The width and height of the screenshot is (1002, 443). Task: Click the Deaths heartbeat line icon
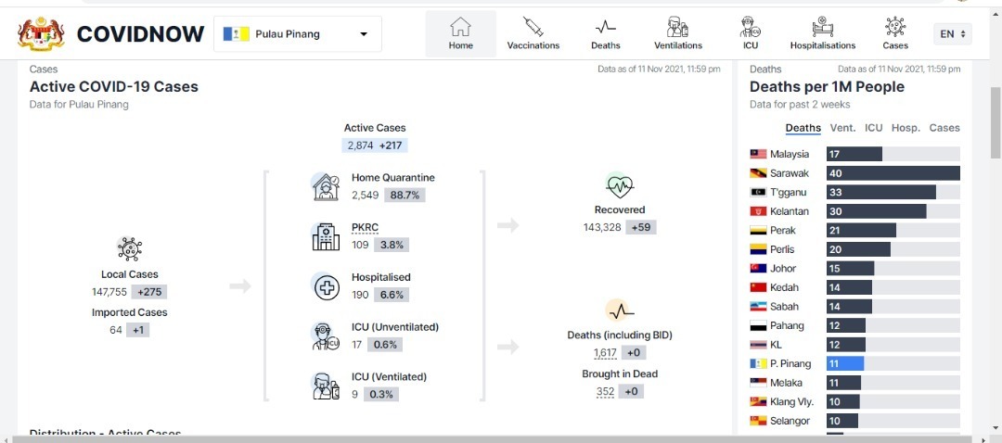(x=605, y=27)
